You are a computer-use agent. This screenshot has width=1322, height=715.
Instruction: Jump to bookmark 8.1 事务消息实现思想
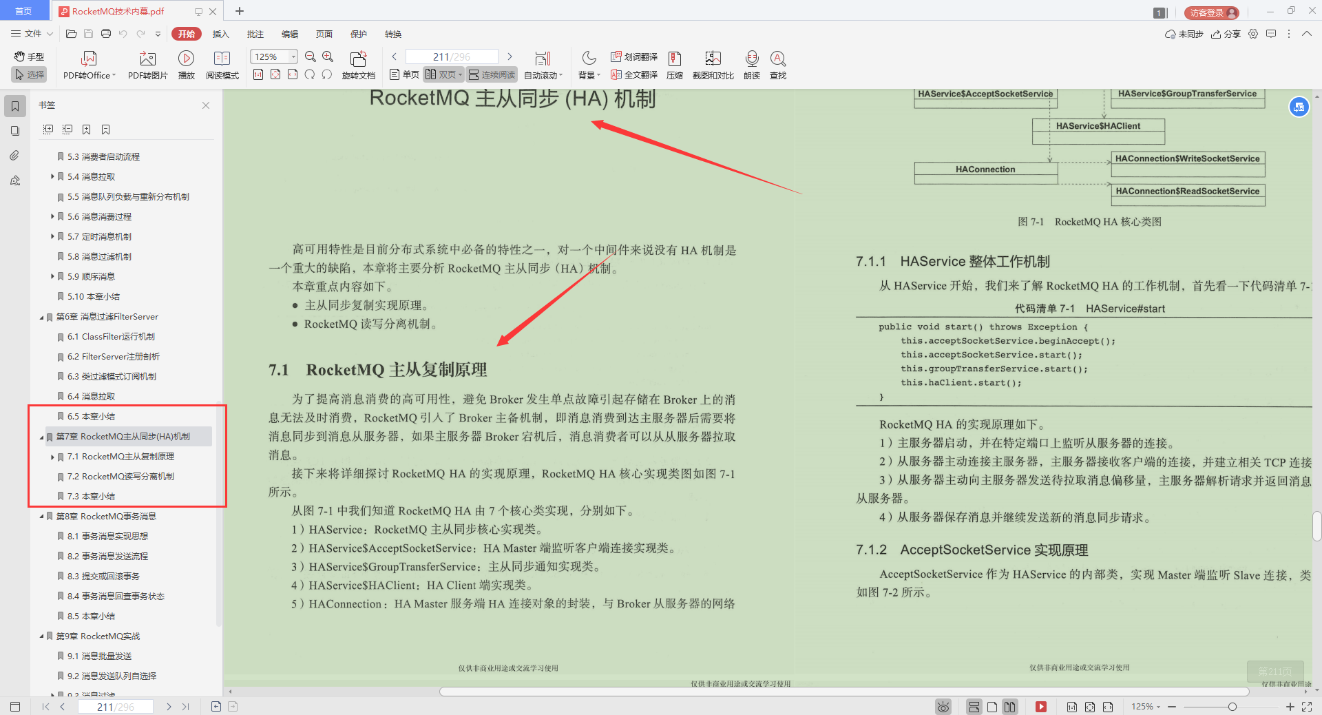point(107,537)
